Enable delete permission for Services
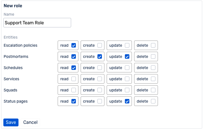The image size is (203, 130). click(x=153, y=79)
